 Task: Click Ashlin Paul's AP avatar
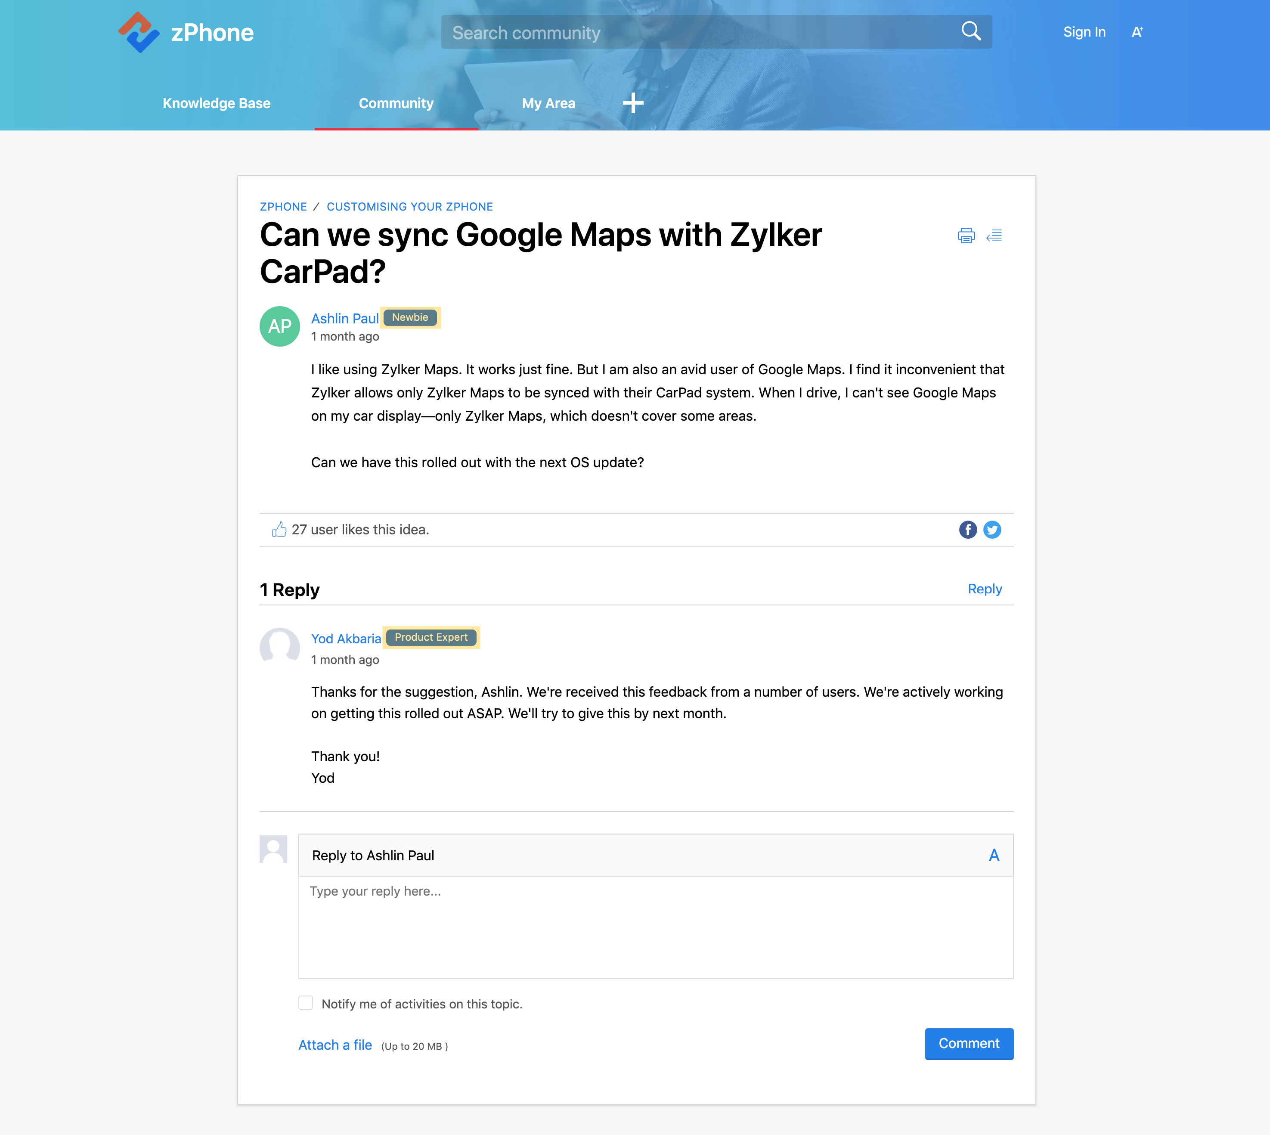coord(279,326)
